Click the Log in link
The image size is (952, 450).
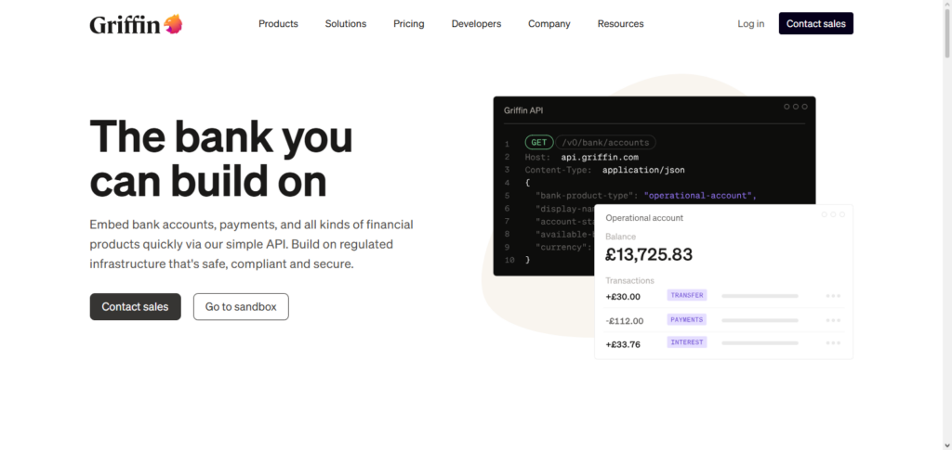751,24
